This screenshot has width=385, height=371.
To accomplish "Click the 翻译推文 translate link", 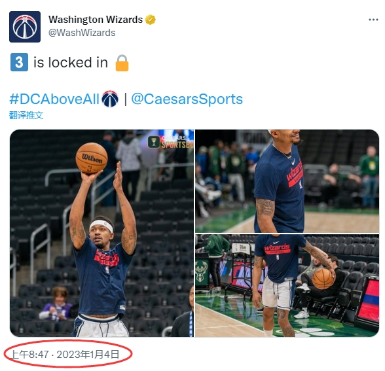I will (x=26, y=115).
